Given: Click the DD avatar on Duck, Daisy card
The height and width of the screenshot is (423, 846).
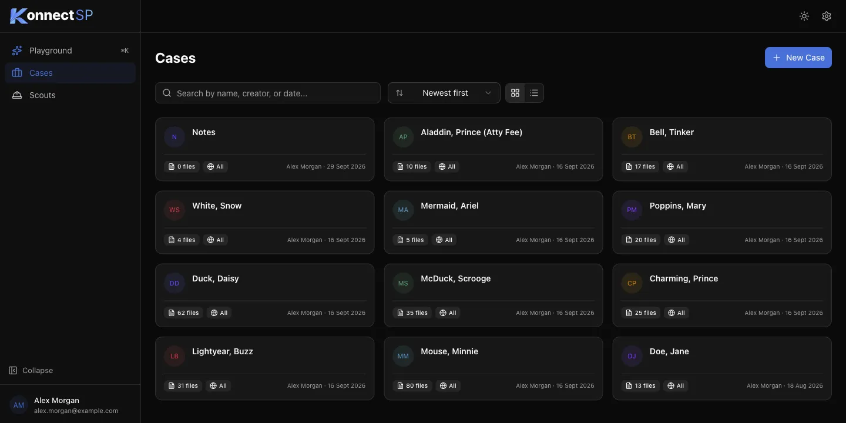Looking at the screenshot, I should (174, 283).
